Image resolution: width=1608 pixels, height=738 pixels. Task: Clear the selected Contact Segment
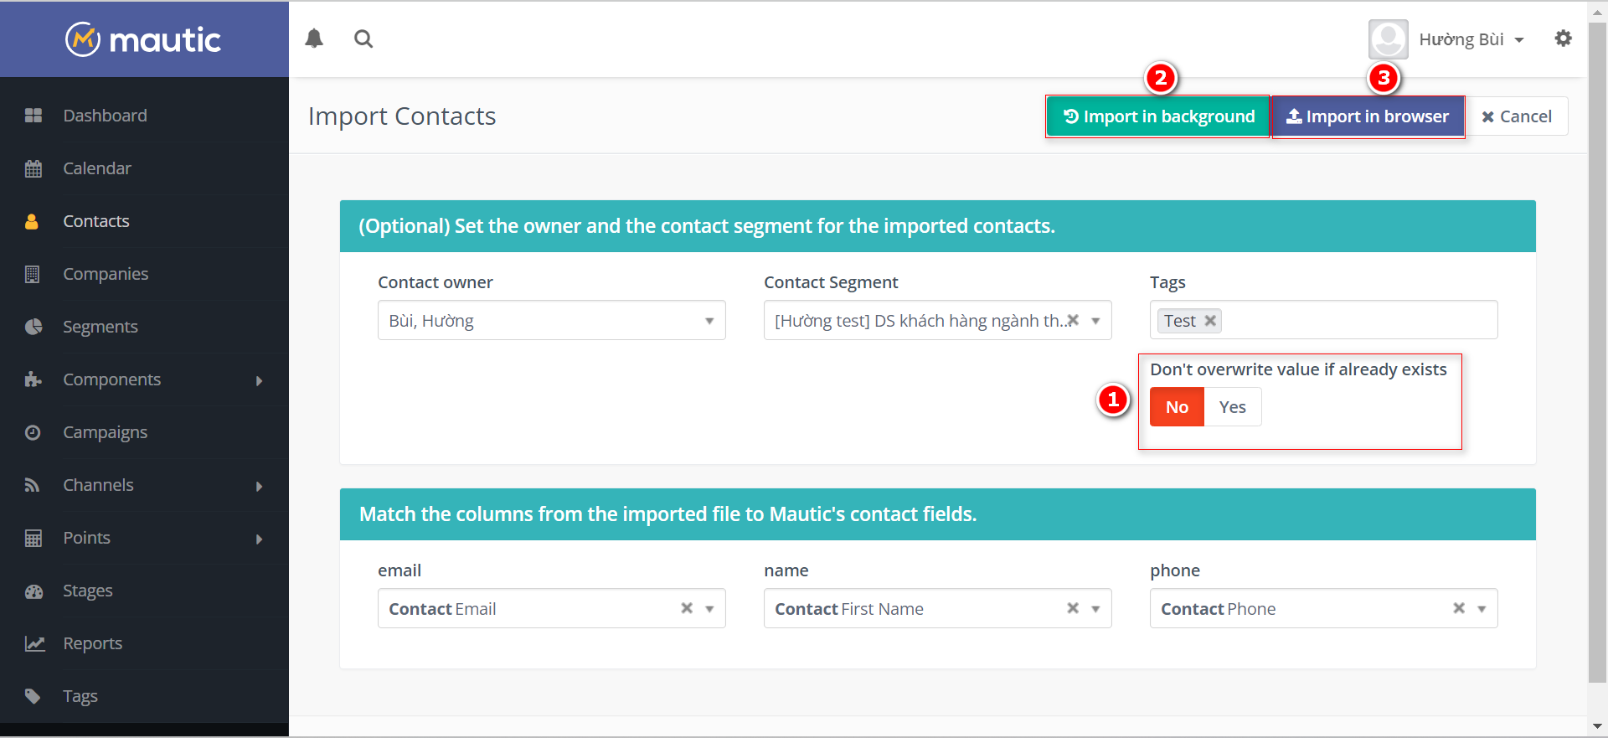click(1073, 321)
